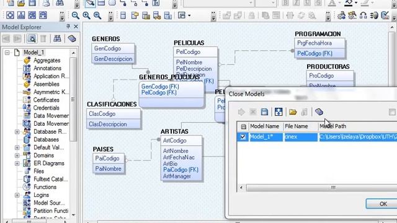Viewport: 397px width, 223px height.
Task: Expand the Domains tree node
Action: pos(17,155)
